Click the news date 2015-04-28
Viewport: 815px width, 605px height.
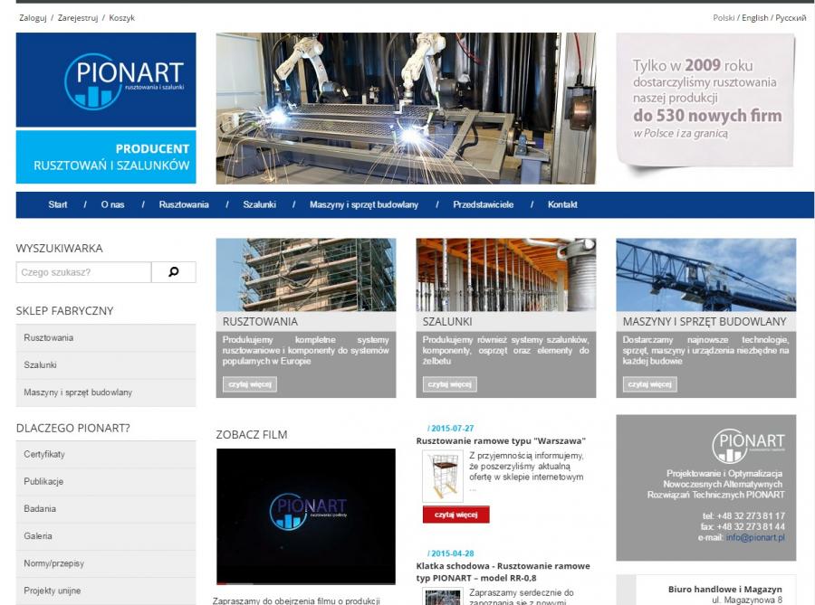pos(451,553)
